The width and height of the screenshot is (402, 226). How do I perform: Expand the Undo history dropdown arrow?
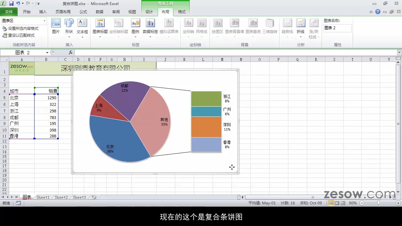tap(23, 3)
